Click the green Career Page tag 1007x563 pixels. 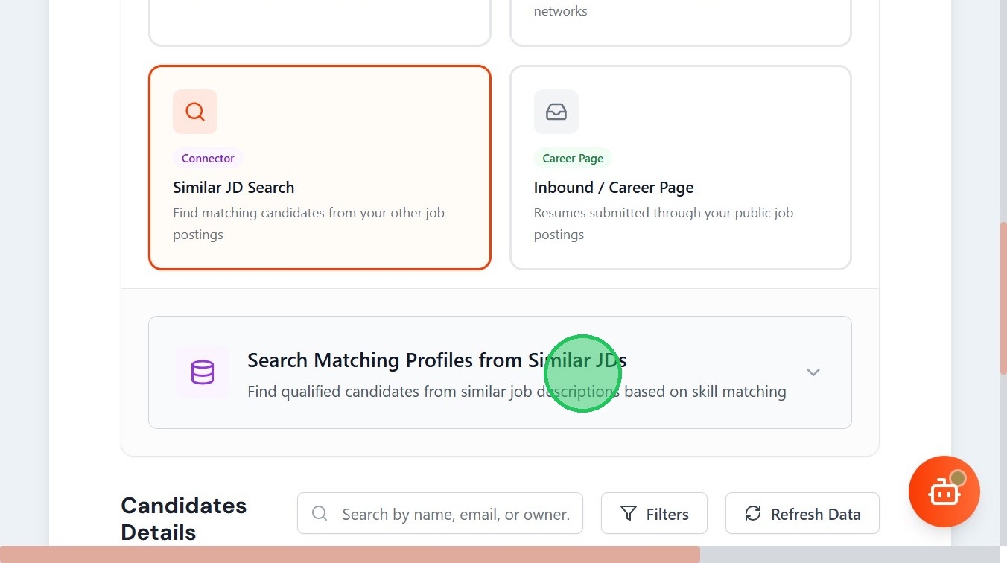[x=573, y=159]
